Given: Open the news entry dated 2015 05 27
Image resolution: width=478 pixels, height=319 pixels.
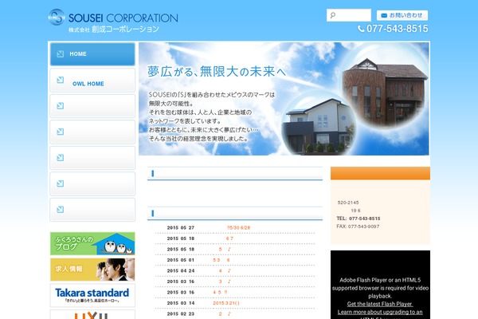Looking at the screenshot, I should (239, 228).
